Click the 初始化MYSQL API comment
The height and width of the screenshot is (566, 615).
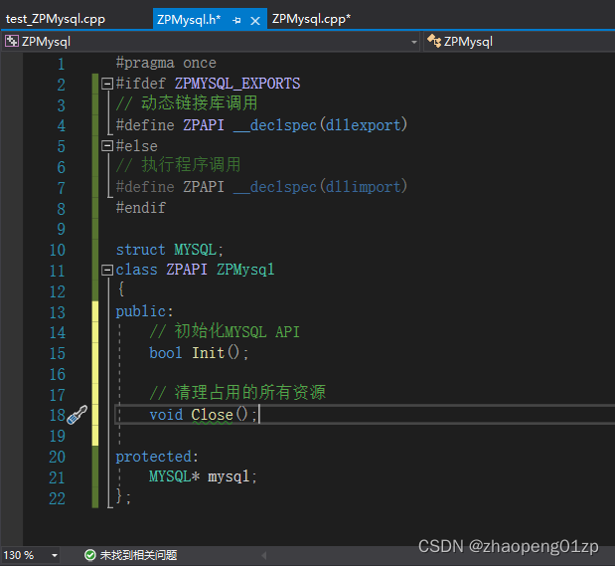(x=225, y=331)
